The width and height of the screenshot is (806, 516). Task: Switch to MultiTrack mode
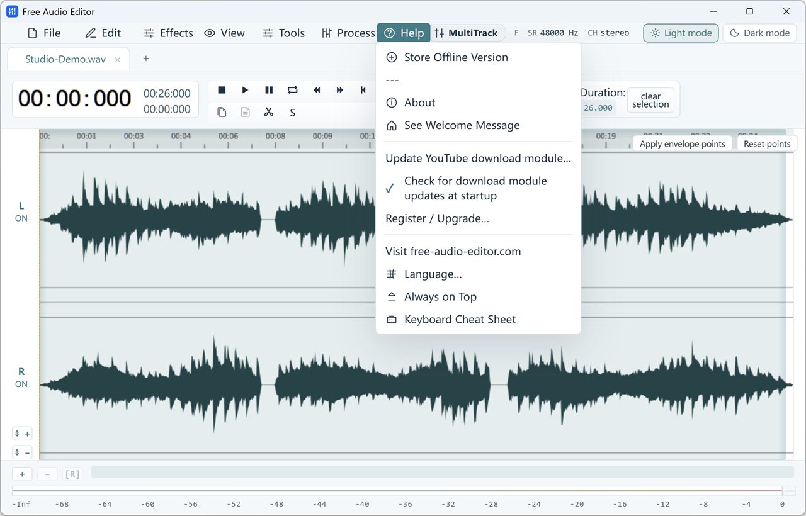[467, 33]
